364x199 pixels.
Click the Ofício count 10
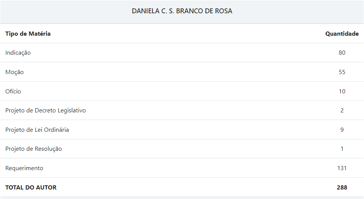(x=342, y=91)
